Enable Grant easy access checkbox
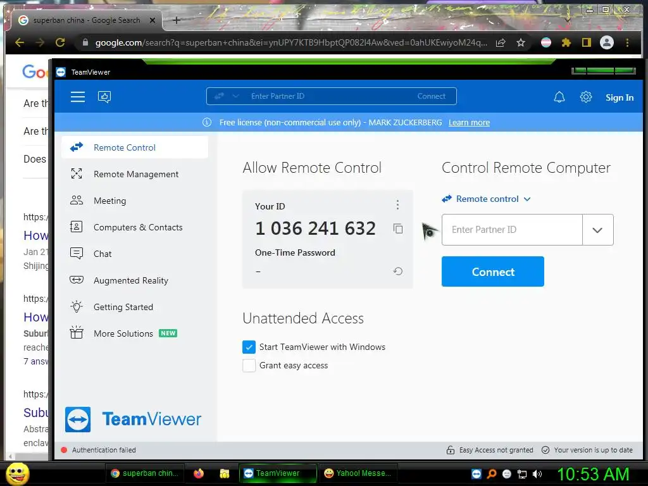Viewport: 648px width, 486px height. (249, 365)
